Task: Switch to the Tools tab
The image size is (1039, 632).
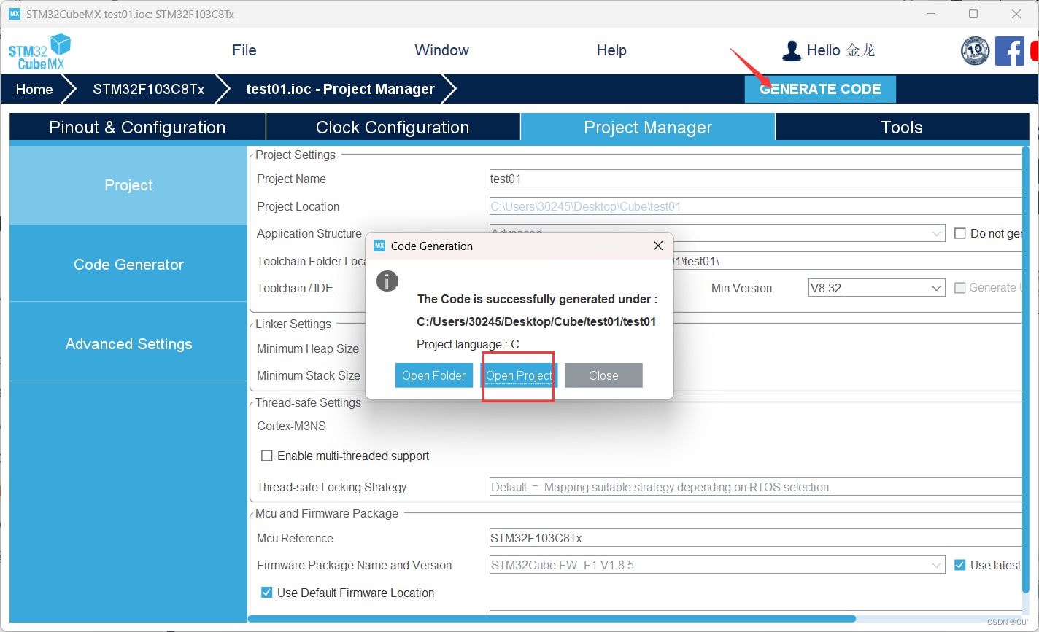Action: click(902, 127)
